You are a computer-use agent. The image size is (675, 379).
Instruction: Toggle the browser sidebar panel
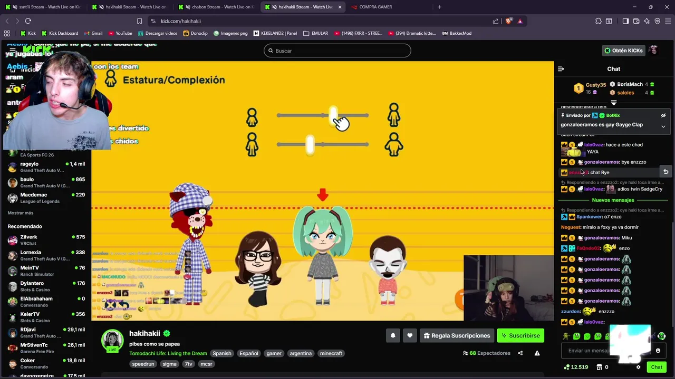625,21
